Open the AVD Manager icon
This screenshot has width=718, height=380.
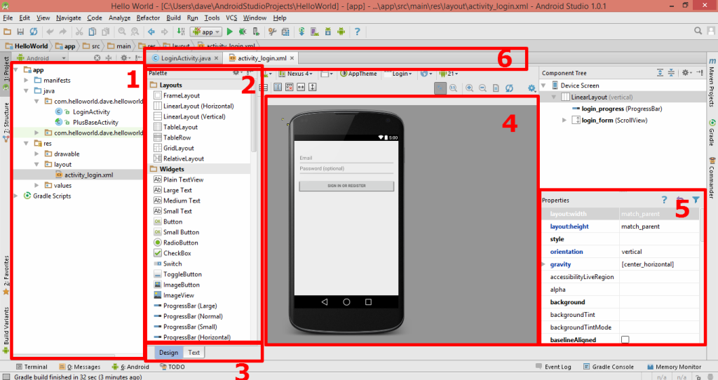click(315, 32)
